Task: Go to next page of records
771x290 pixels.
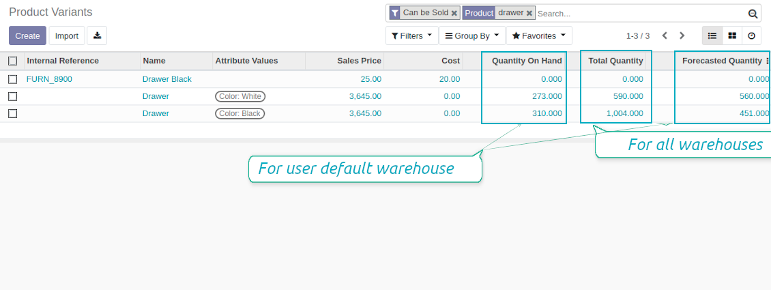Action: click(x=682, y=35)
